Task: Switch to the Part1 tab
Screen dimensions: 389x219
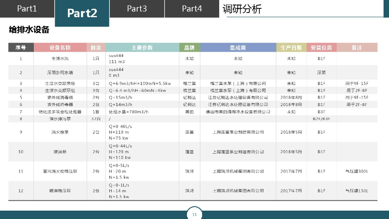Action: (x=27, y=9)
